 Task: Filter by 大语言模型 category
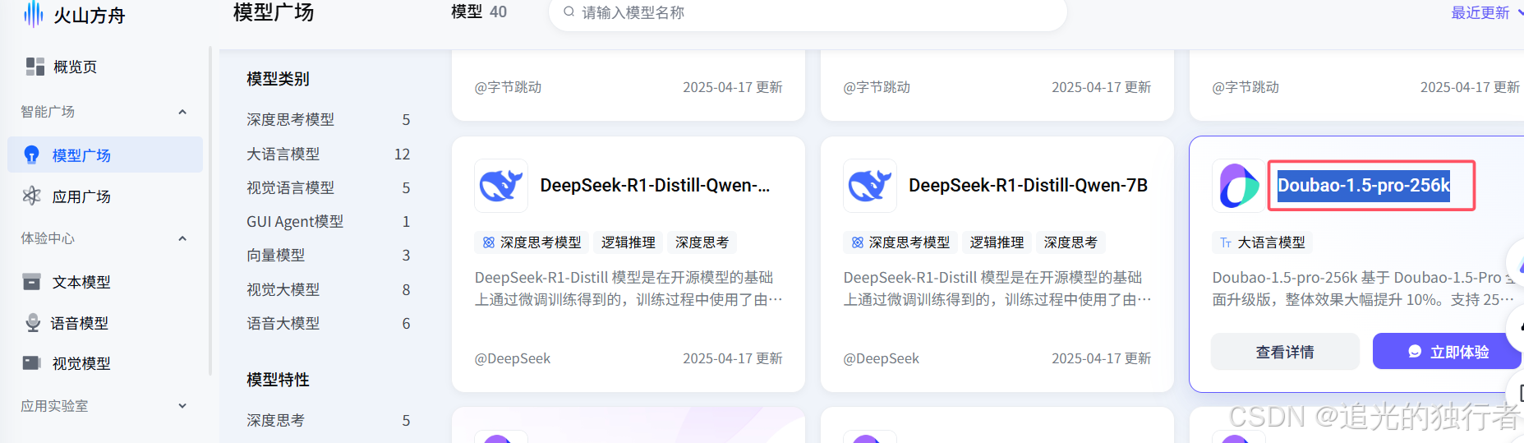[x=329, y=154]
